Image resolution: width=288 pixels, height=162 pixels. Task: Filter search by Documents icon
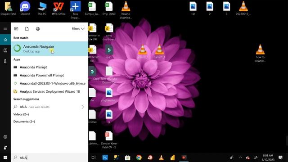27,29
